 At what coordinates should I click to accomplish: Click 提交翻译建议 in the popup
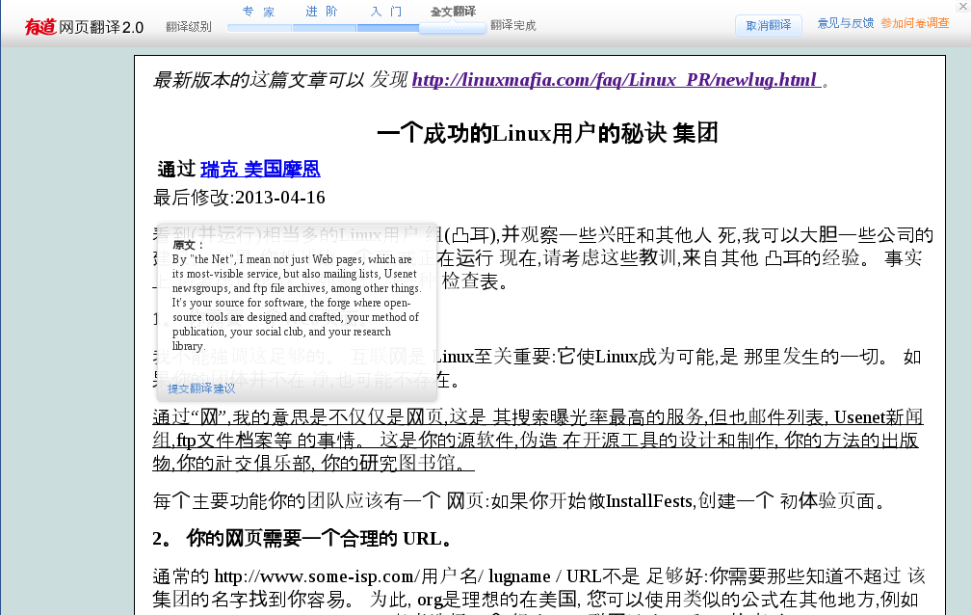click(x=201, y=388)
